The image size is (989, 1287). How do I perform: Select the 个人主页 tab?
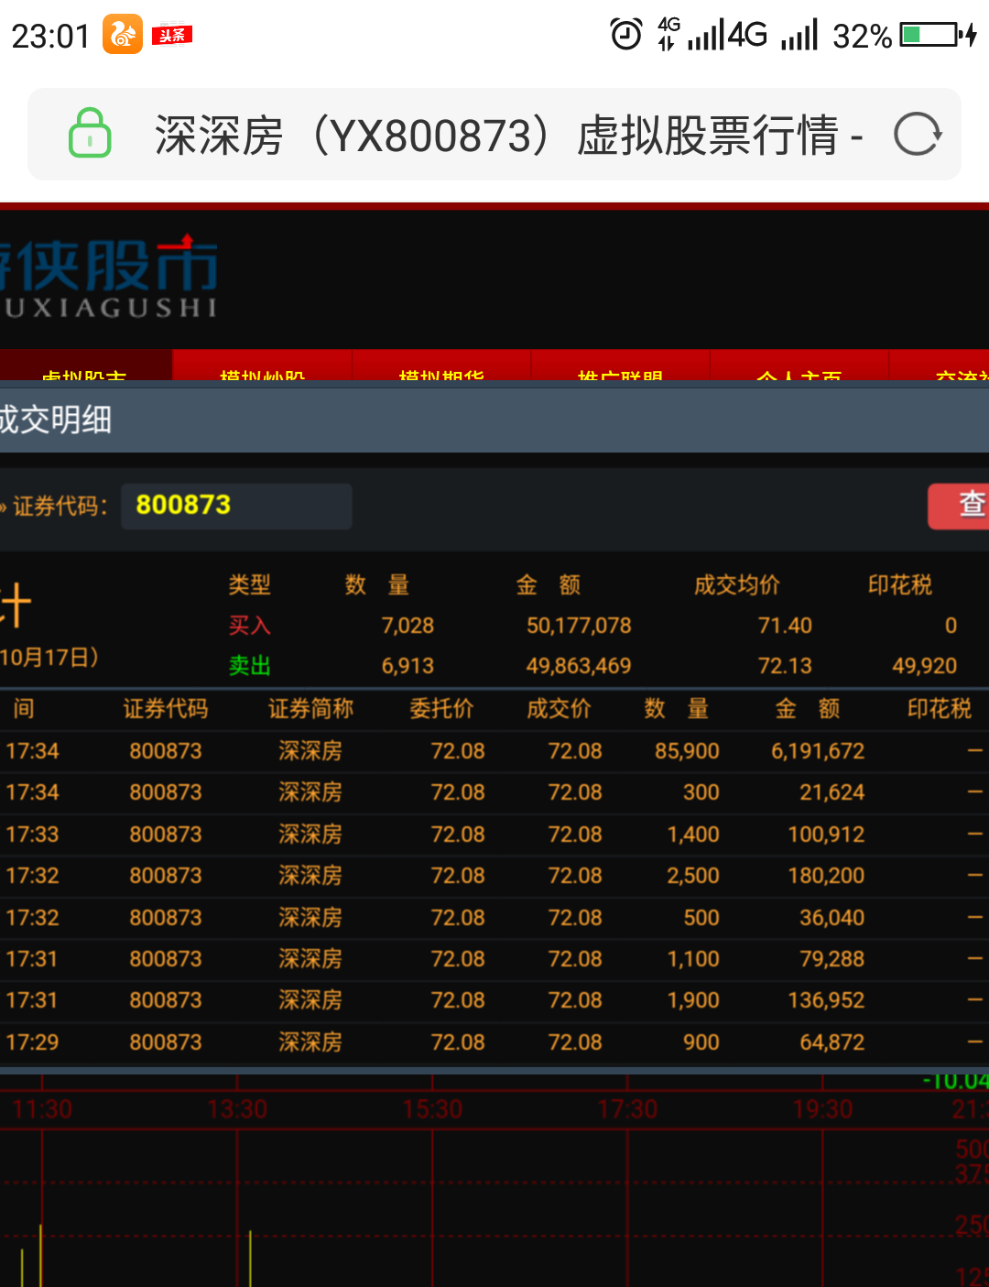point(799,369)
